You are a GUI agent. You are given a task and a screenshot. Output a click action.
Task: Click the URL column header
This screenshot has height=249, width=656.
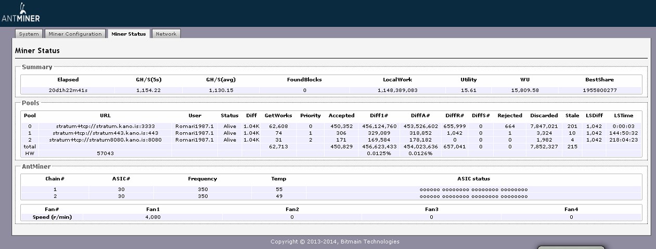pyautogui.click(x=105, y=115)
